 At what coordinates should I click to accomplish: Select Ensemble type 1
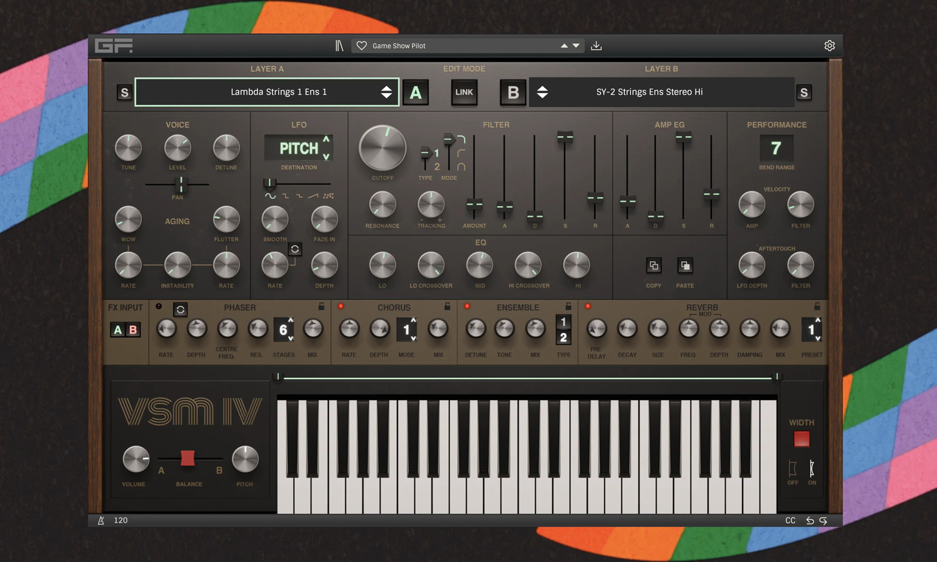click(563, 322)
